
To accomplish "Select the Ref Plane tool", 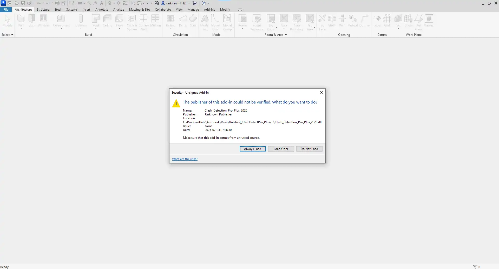I will 418,22.
